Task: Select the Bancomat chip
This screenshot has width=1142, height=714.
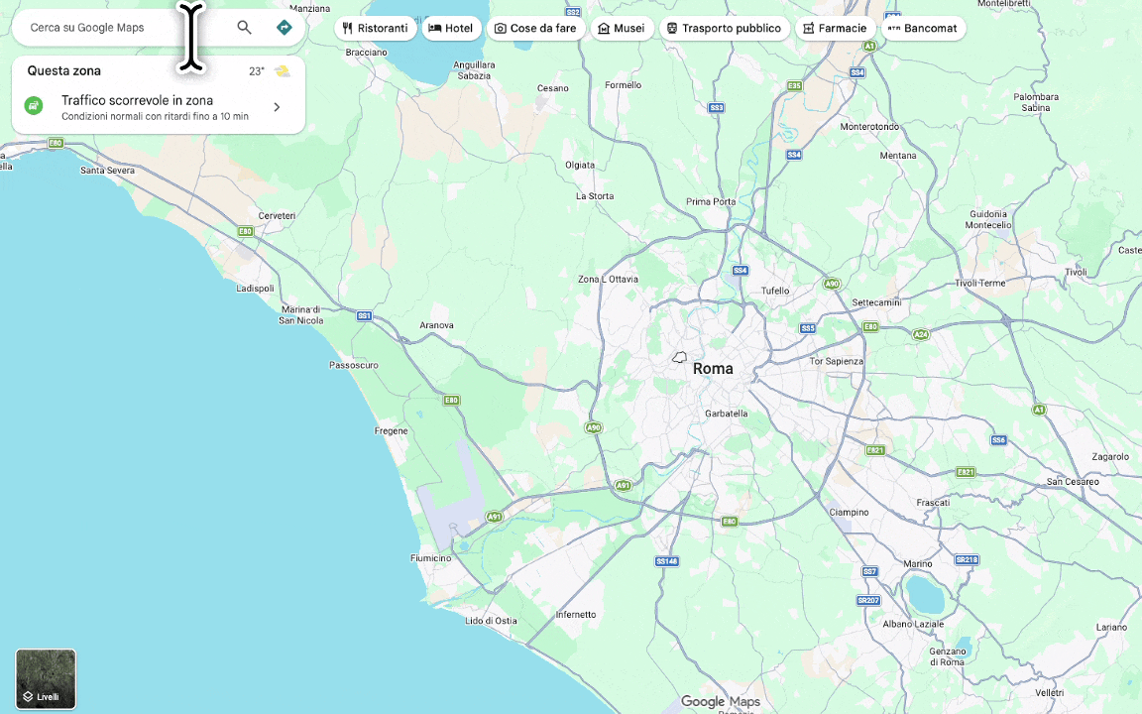Action: click(x=924, y=29)
